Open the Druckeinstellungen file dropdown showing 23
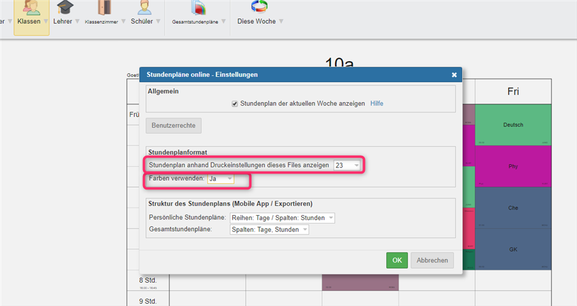577x306 pixels. click(347, 166)
